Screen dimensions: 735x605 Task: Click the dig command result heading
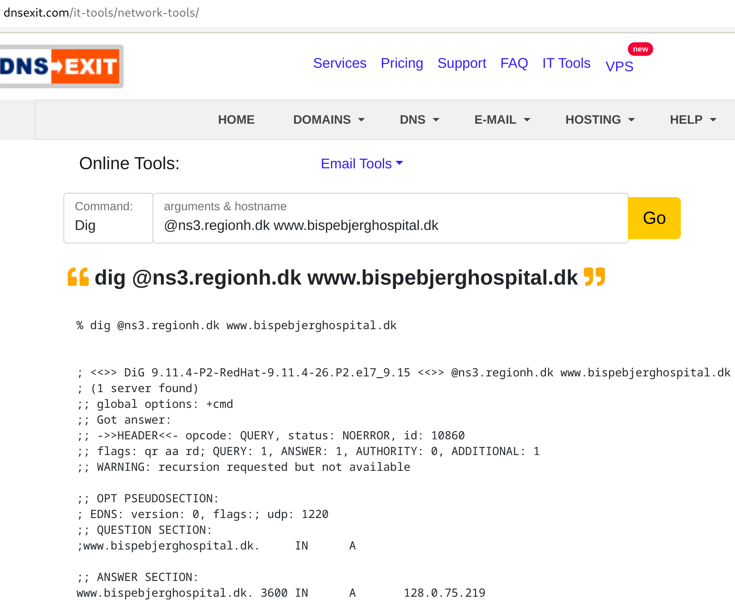tap(336, 278)
